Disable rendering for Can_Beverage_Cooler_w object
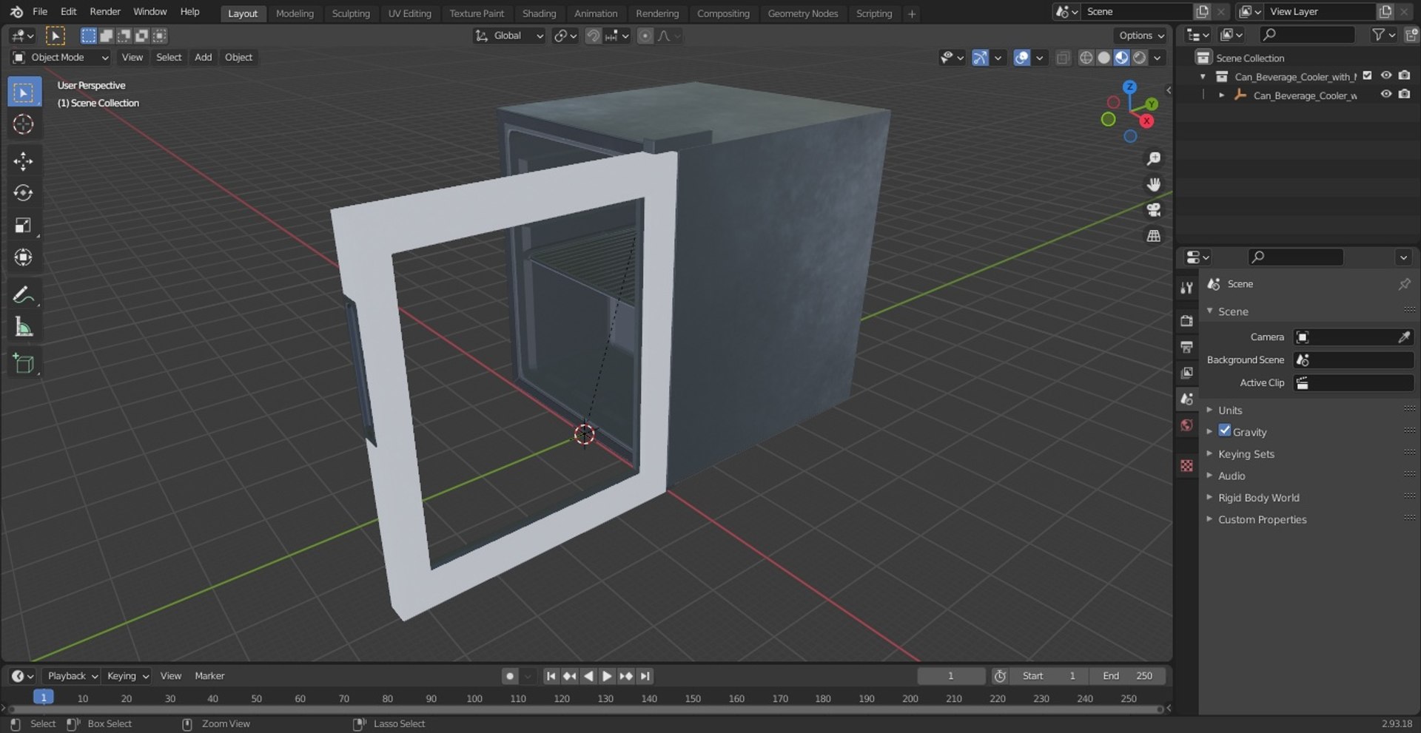Image resolution: width=1421 pixels, height=733 pixels. [x=1404, y=94]
